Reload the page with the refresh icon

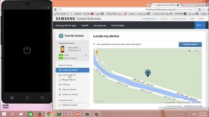[x=200, y=9]
